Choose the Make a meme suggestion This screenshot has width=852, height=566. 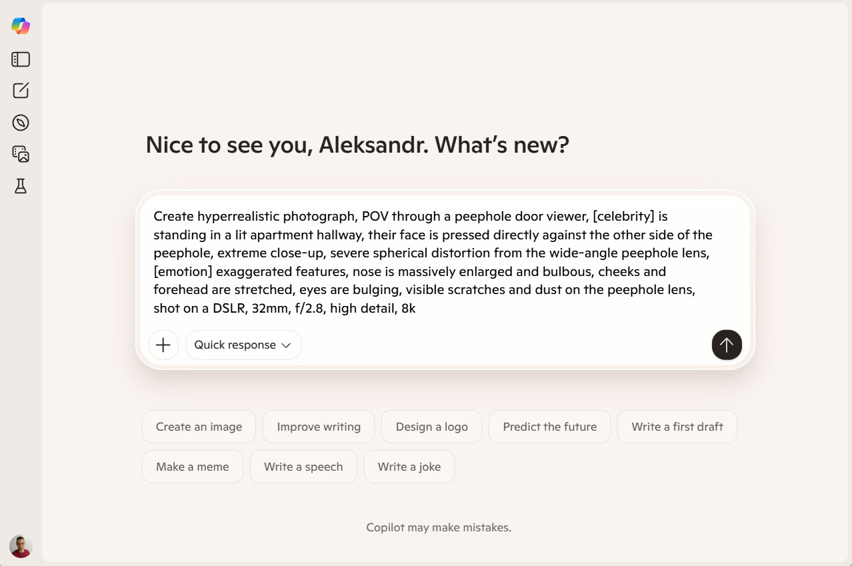coord(192,467)
